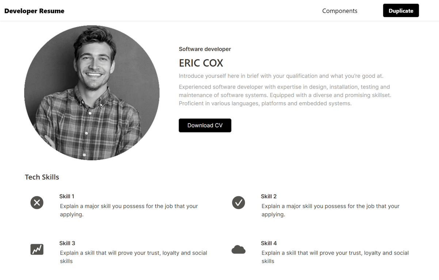Click the Tech Skills section heading
Screen dimensions: 439x280
42,177
